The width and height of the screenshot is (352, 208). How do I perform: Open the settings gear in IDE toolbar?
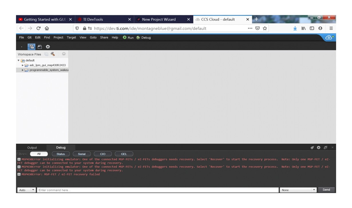pyautogui.click(x=48, y=47)
